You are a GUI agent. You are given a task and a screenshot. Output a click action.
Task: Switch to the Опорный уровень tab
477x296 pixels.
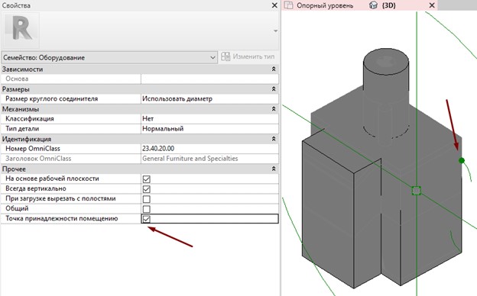pos(325,5)
